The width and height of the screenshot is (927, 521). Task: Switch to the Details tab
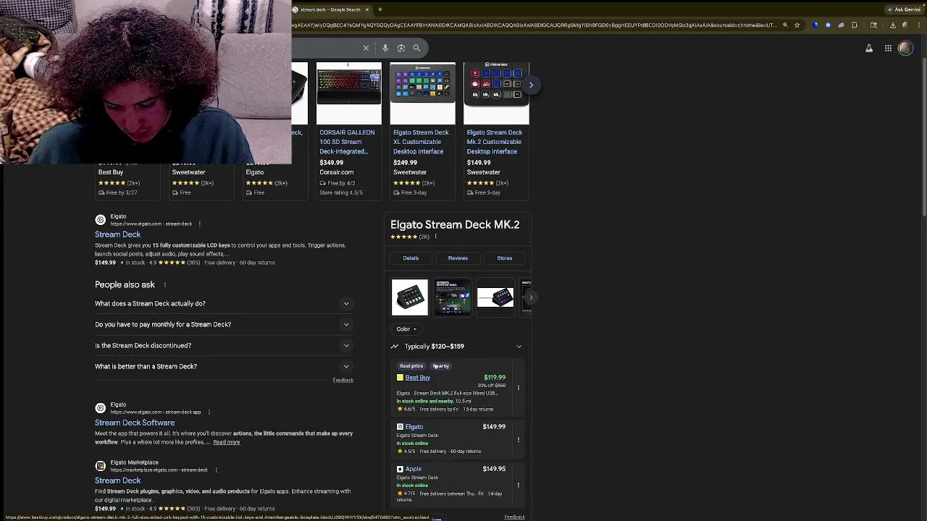pos(411,258)
